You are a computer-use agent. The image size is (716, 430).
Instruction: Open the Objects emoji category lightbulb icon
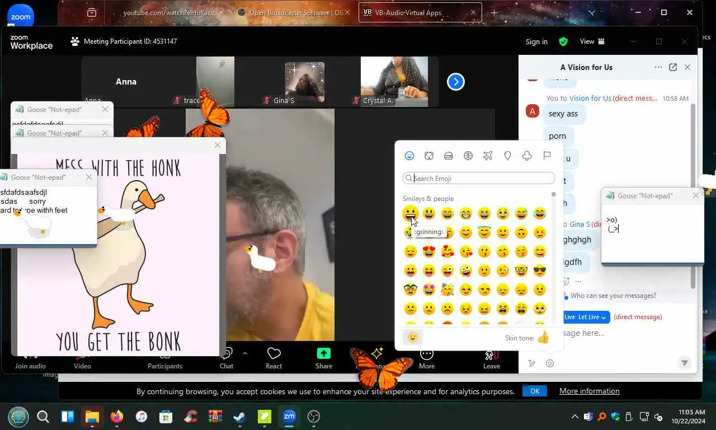507,156
